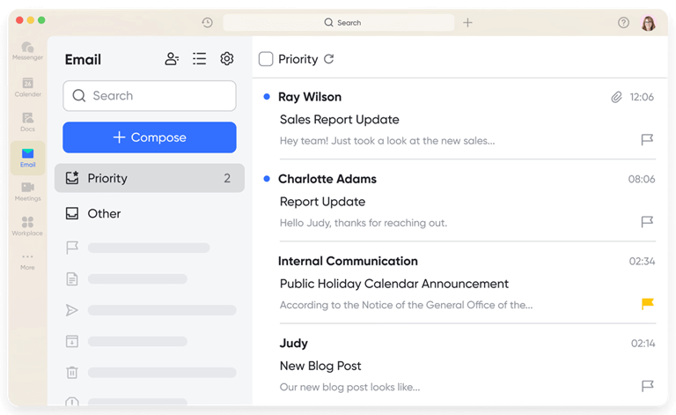676x415 pixels.
Task: Click attachment paperclip on Ray Wilson email
Action: coord(616,97)
